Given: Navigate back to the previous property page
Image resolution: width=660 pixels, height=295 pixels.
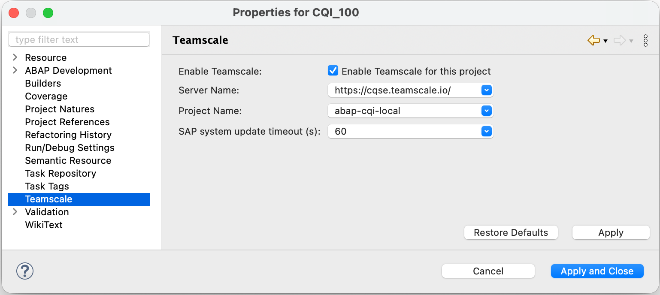Looking at the screenshot, I should click(593, 40).
